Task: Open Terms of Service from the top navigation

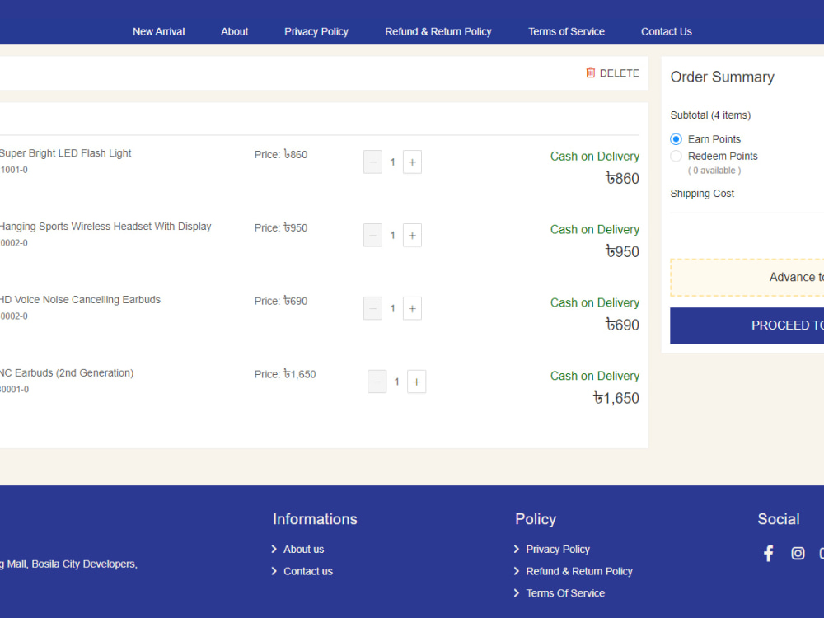Action: pos(566,31)
